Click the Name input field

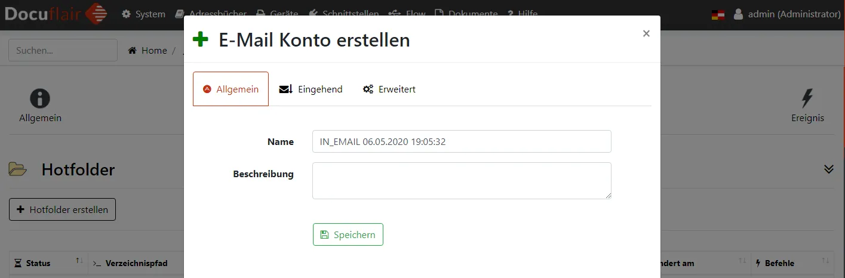click(462, 142)
